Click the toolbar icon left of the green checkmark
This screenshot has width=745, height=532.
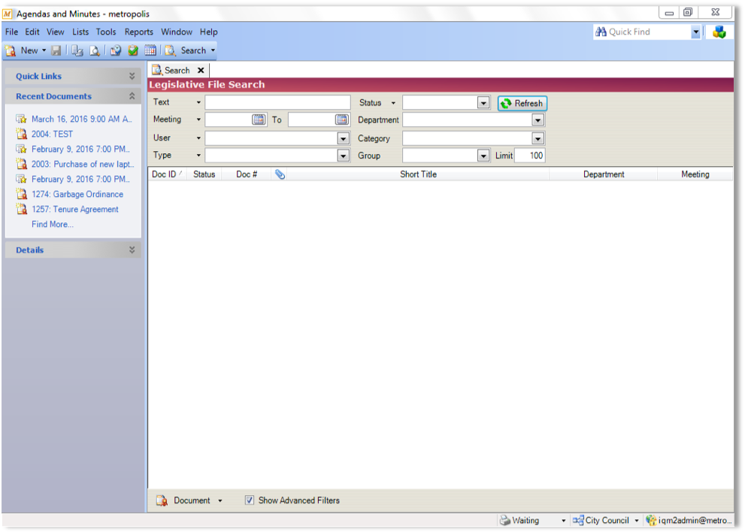coord(116,50)
